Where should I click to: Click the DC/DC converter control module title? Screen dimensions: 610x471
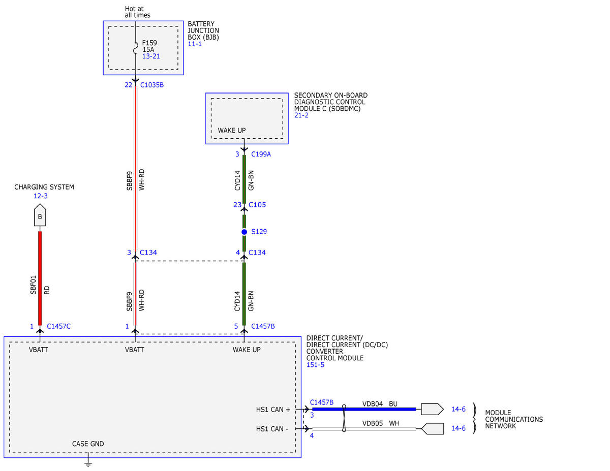pos(347,348)
